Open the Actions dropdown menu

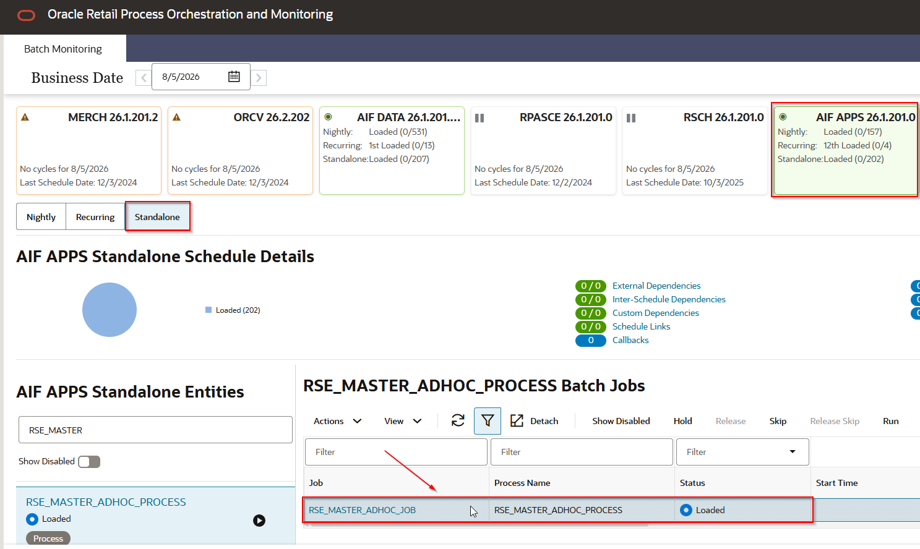[337, 421]
